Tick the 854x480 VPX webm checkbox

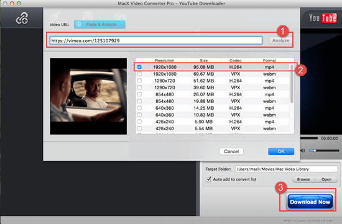(x=139, y=101)
